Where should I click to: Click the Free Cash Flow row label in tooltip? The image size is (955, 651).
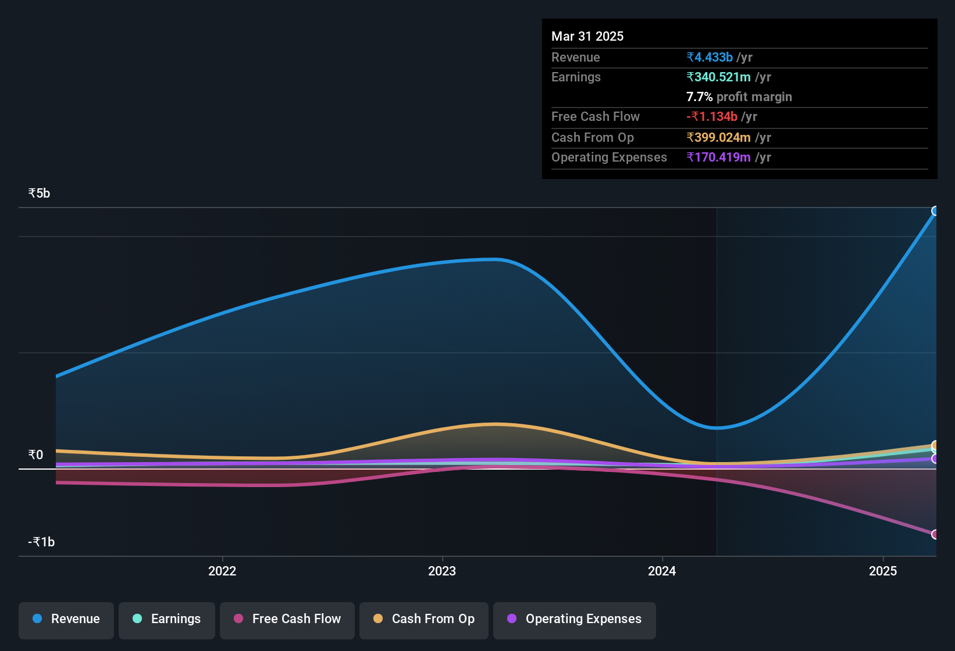596,116
